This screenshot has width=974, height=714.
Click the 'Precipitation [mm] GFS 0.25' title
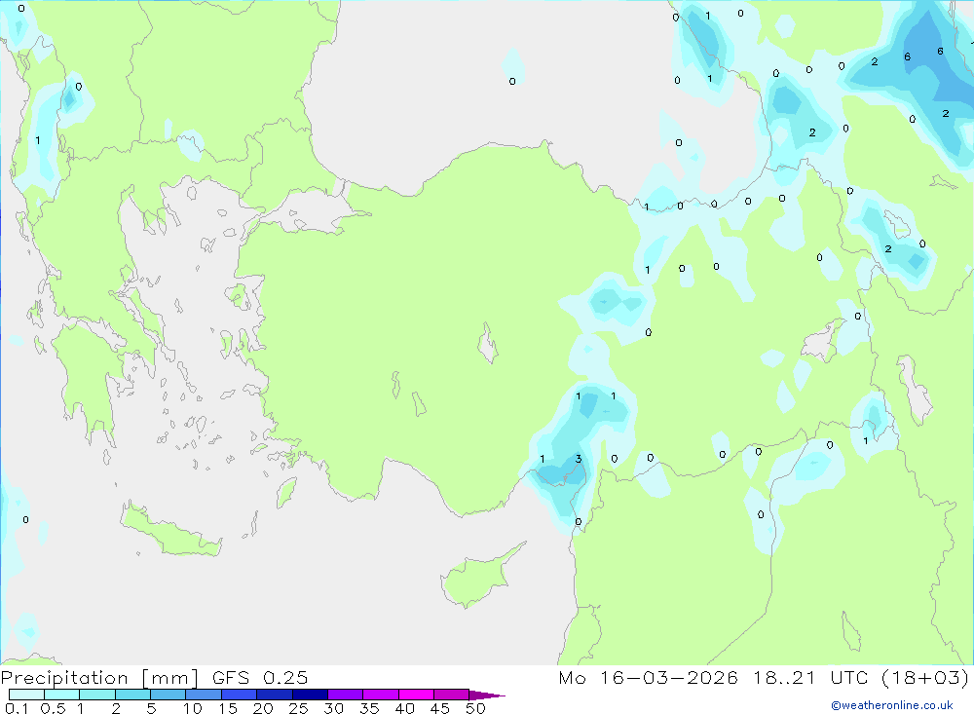[x=154, y=678]
